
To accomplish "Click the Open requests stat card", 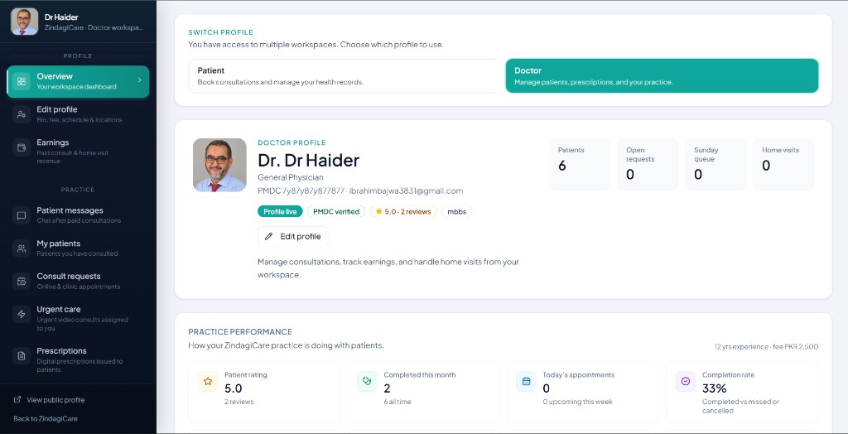I will coord(648,165).
